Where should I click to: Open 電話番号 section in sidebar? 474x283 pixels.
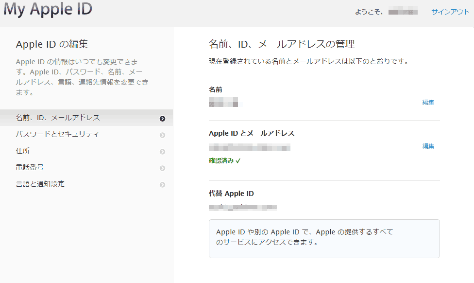coord(30,167)
